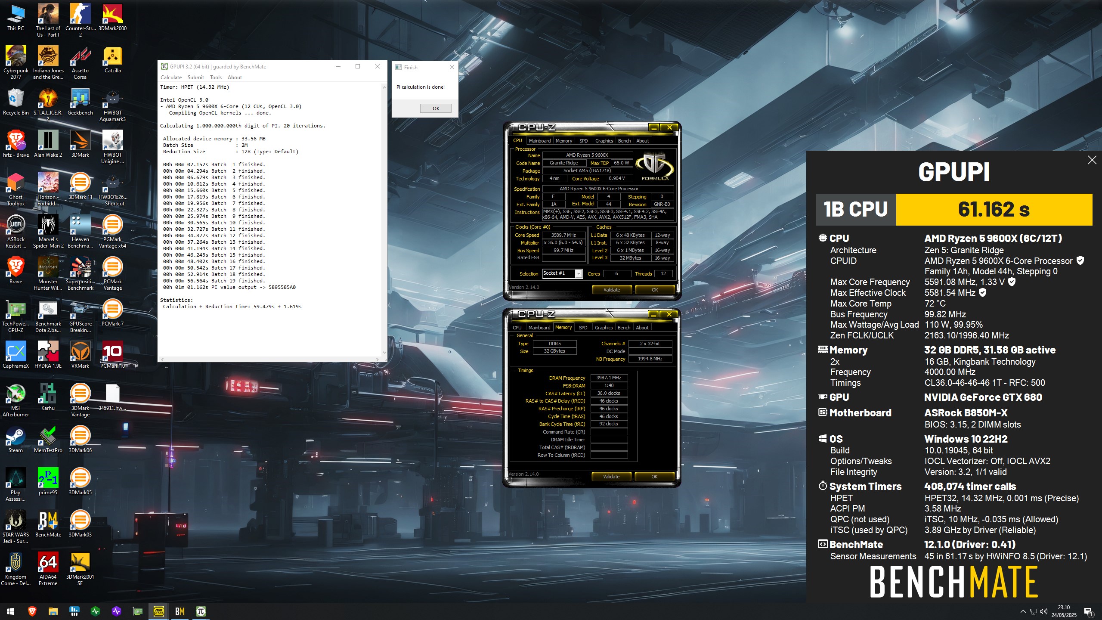Click the 61.162 s score value
The height and width of the screenshot is (620, 1102).
[x=994, y=209]
